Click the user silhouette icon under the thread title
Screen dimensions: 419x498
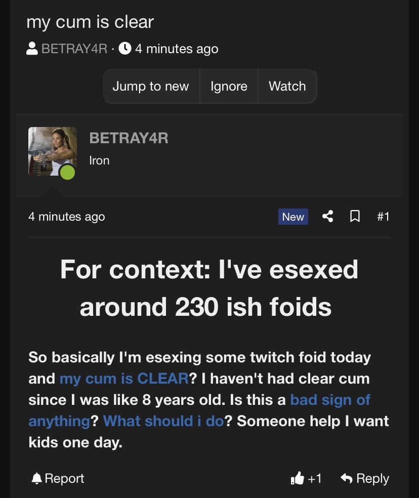click(32, 49)
